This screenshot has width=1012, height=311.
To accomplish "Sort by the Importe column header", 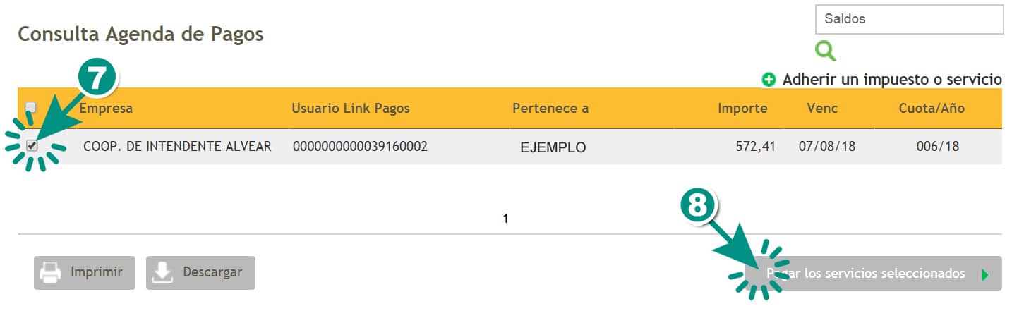I will [742, 109].
